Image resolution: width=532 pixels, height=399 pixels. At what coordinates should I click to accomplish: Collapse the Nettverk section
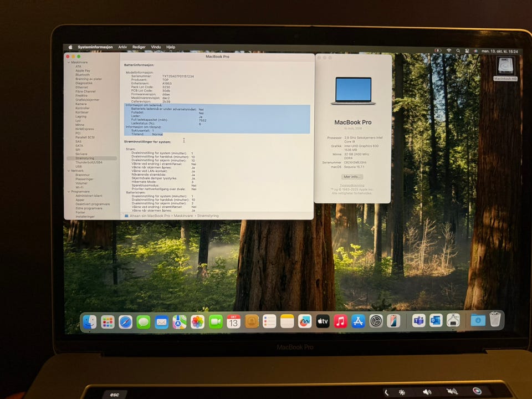pos(69,171)
